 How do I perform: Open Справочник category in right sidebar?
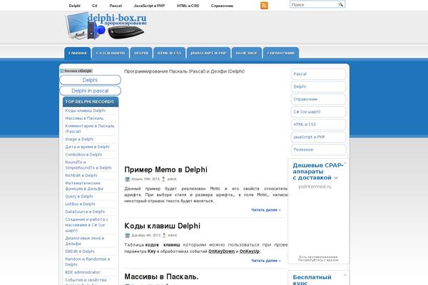click(319, 99)
